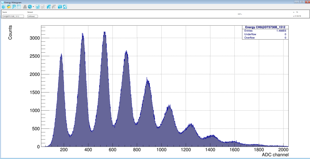The width and height of the screenshot is (310, 159).
Task: Click the round blue wrench settings icon
Action: pos(30,7)
